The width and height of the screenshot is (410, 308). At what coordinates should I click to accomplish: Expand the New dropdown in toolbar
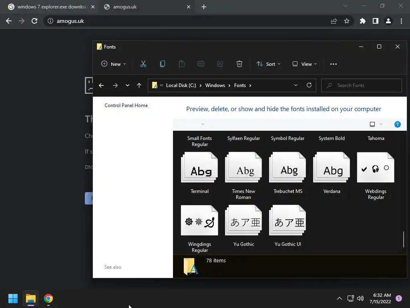(113, 64)
